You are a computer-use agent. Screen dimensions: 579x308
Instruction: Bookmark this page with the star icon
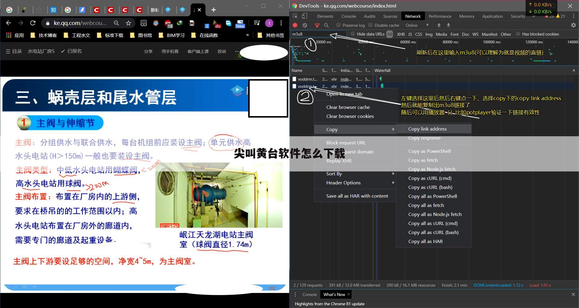128,23
